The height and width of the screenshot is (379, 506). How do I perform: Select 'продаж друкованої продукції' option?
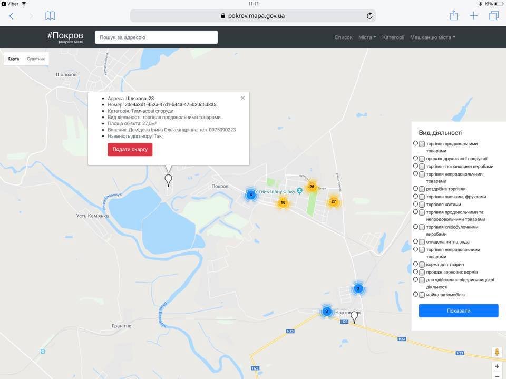point(422,158)
